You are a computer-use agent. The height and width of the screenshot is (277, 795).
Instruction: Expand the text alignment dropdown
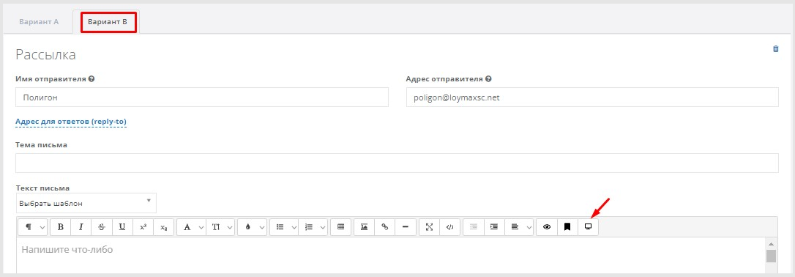pyautogui.click(x=519, y=227)
